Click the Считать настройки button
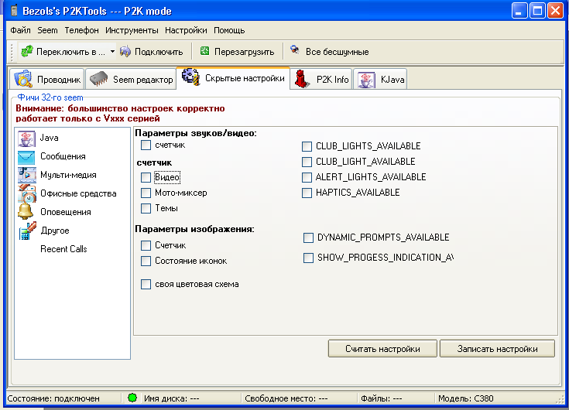This screenshot has width=569, height=410. pos(382,349)
